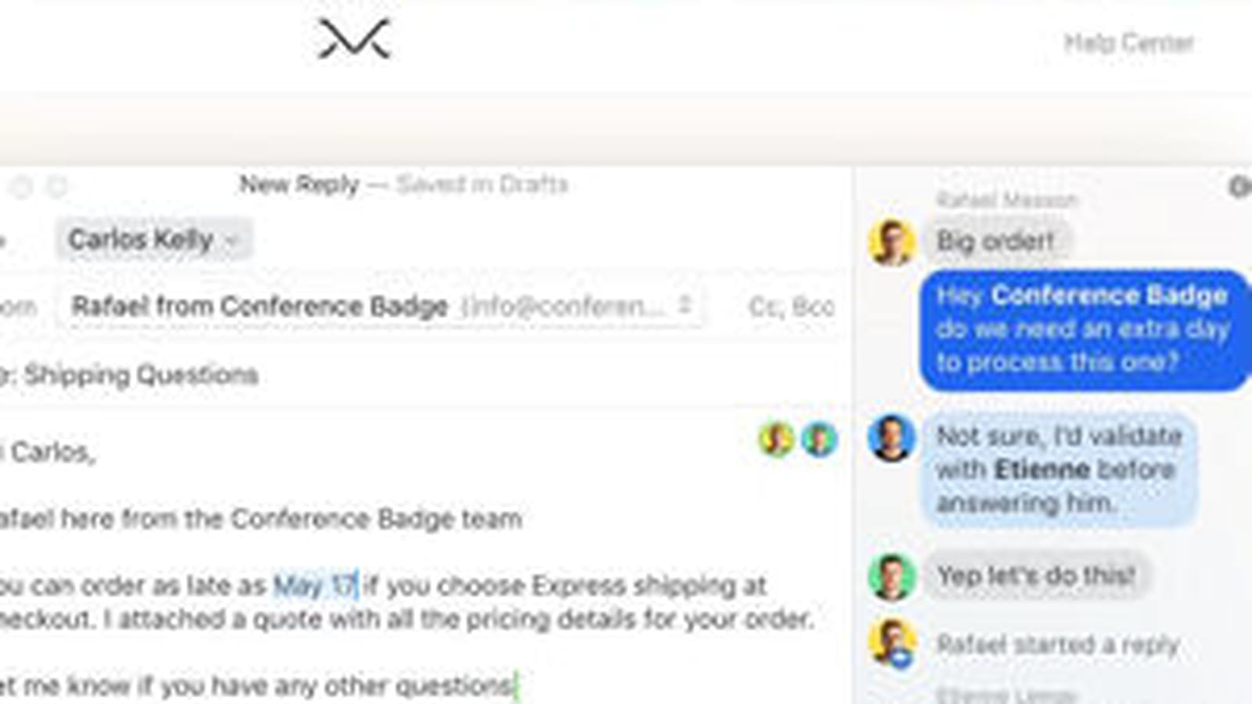Click the blue collaborator avatar in the draft
Screen dimensions: 1252x704
point(818,439)
